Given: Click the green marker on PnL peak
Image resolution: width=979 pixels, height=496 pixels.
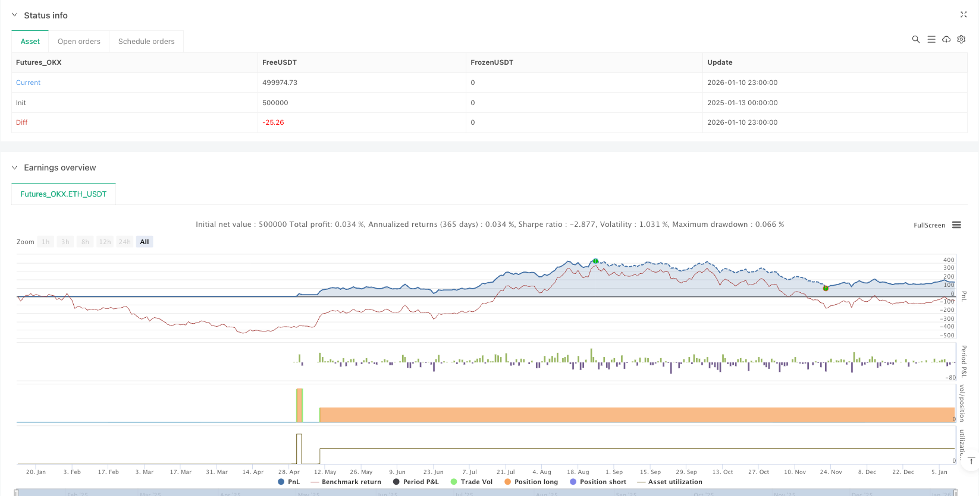Looking at the screenshot, I should coord(595,261).
